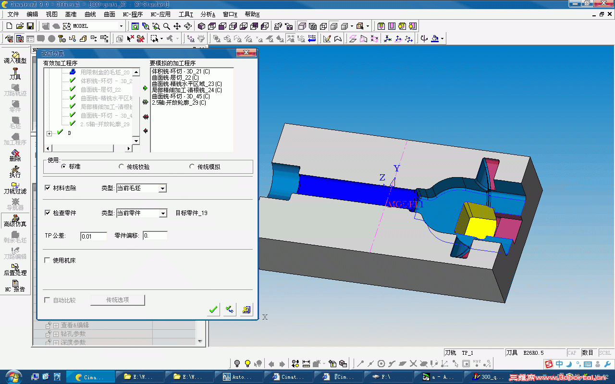Click the New file icon in toolbar
The image size is (615, 384).
9,26
